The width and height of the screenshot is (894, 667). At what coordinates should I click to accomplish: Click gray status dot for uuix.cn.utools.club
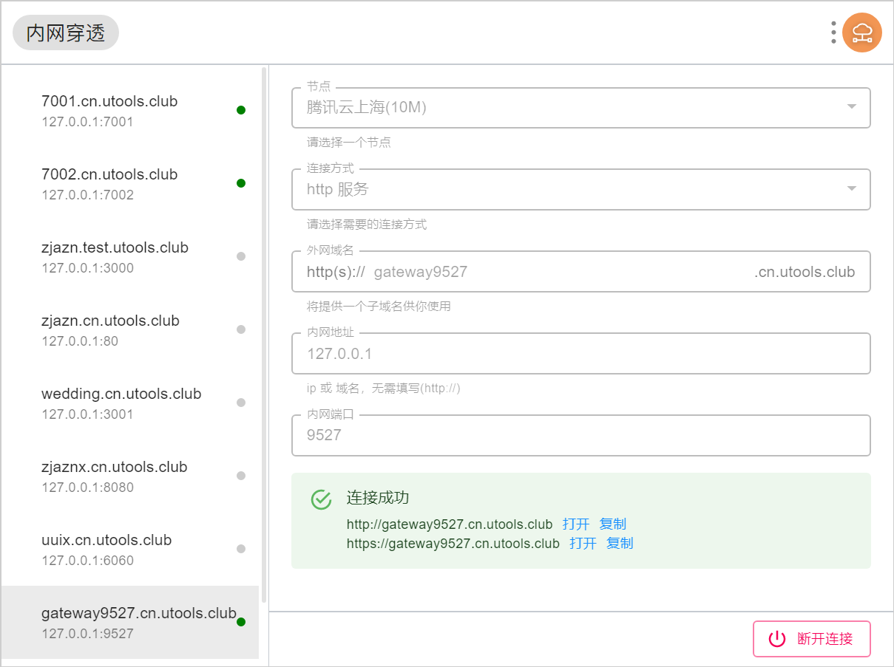point(241,549)
